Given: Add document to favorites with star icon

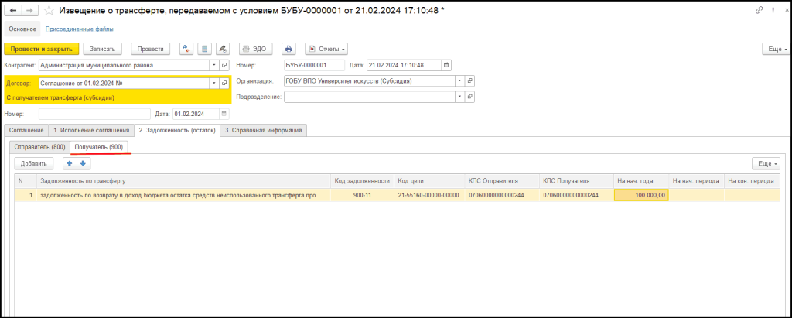Looking at the screenshot, I should pos(49,9).
